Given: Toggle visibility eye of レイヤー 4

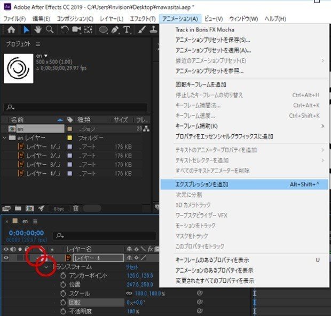Looking at the screenshot, I should pos(6,258).
